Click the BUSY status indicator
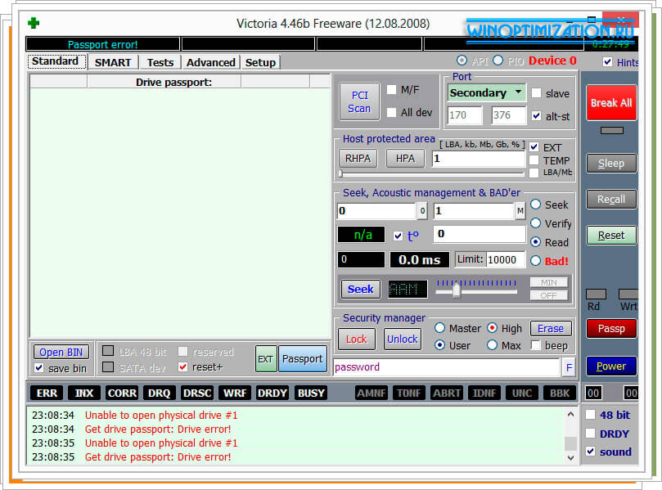The image size is (662, 490). click(x=311, y=393)
